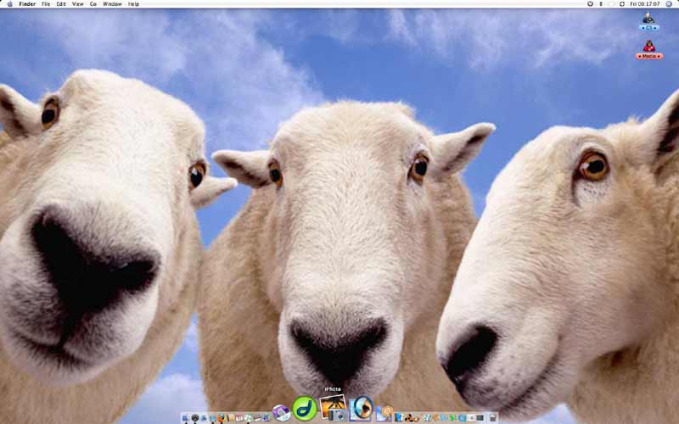Open the Edit menu
This screenshot has width=679, height=424.
[61, 4]
